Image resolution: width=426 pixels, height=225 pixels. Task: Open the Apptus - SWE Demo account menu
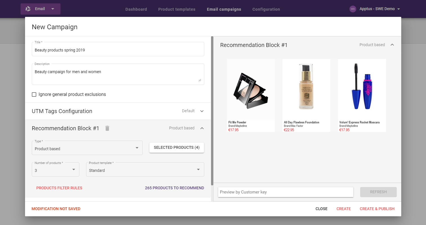pyautogui.click(x=380, y=9)
